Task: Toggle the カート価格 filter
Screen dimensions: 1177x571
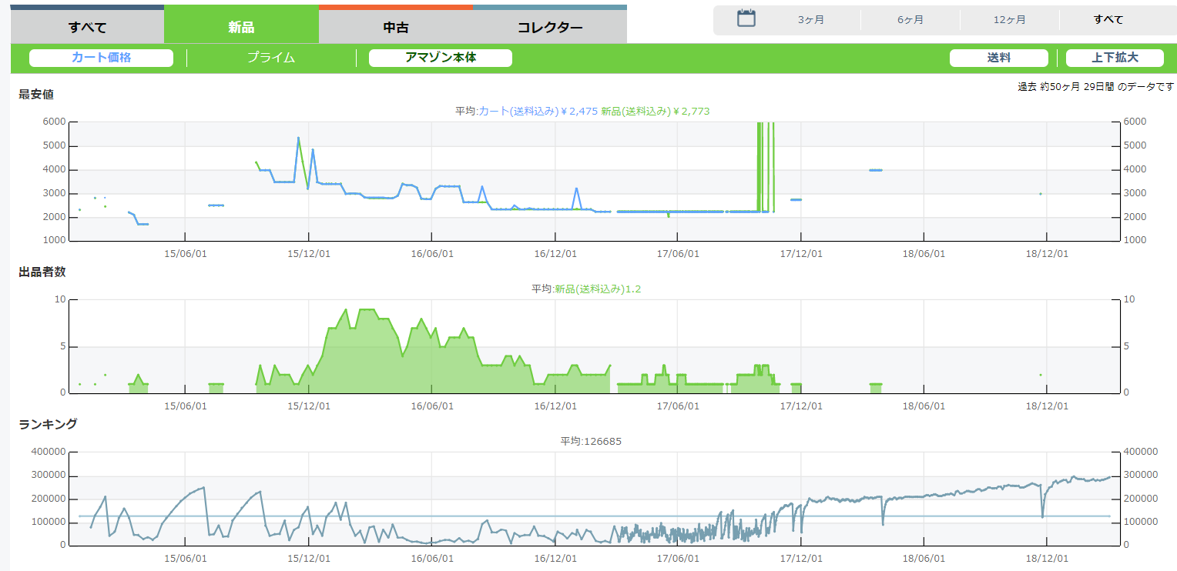Action: (x=101, y=58)
